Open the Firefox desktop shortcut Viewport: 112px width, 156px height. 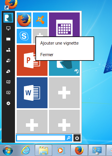(x=11, y=5)
